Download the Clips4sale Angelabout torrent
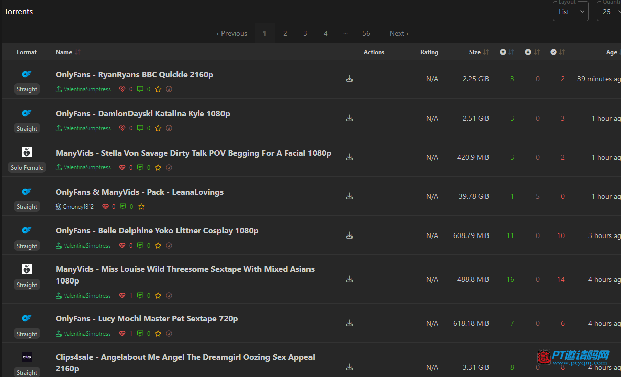621x377 pixels. click(349, 367)
